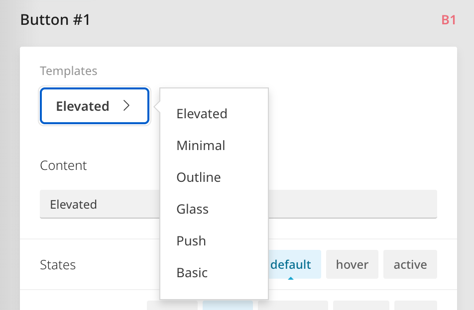Click the leftmost button preview at the bottom
Image resolution: width=474 pixels, height=310 pixels.
(x=172, y=307)
